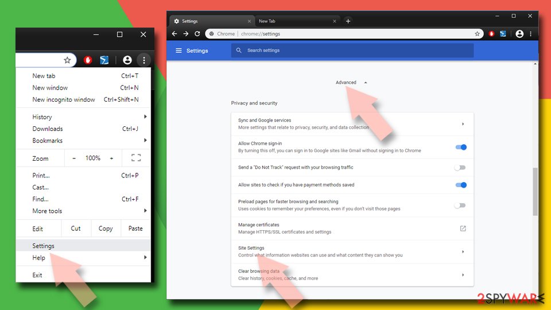The width and height of the screenshot is (551, 310).
Task: Click scrollbar up arrow in Settings page
Action: coord(535,64)
